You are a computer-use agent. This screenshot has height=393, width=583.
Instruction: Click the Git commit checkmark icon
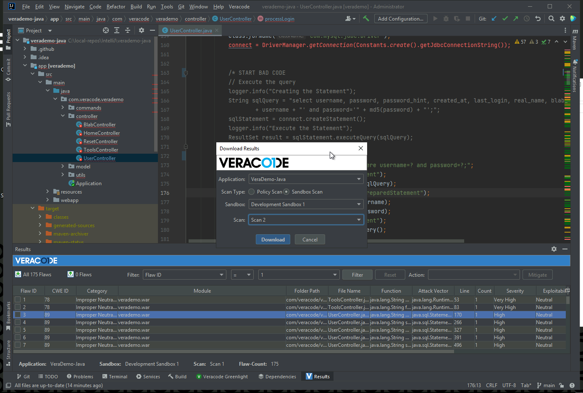pyautogui.click(x=505, y=18)
